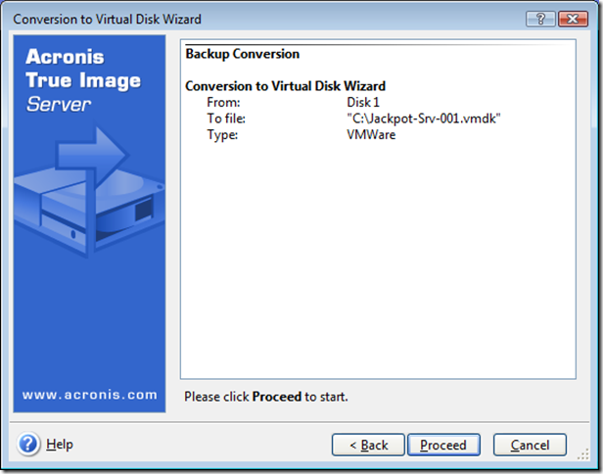
Task: Select the "Backup Conversion" heading text
Action: 243,54
